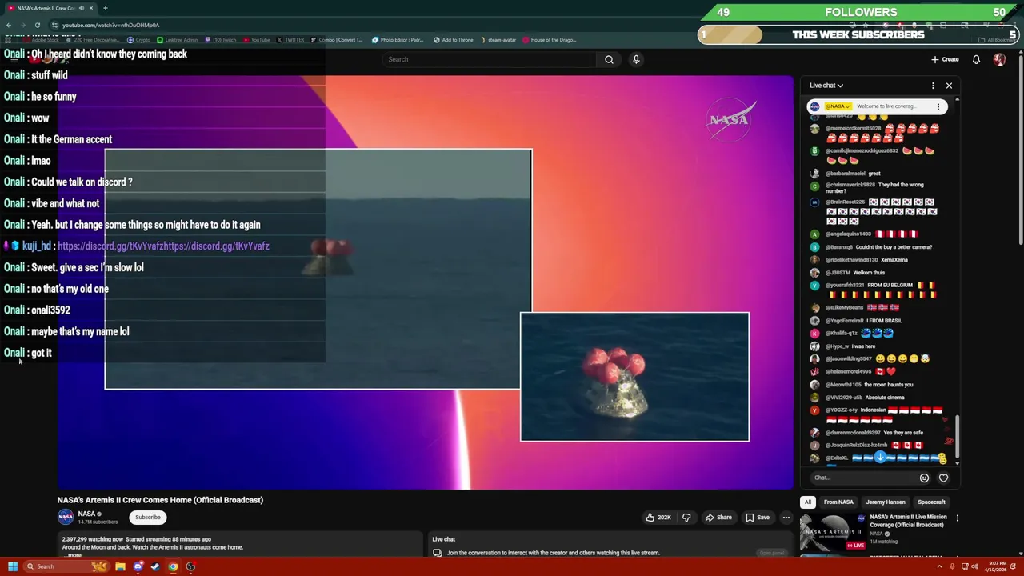Open the Add to Throne bookmark
This screenshot has height=576, width=1024.
point(453,40)
